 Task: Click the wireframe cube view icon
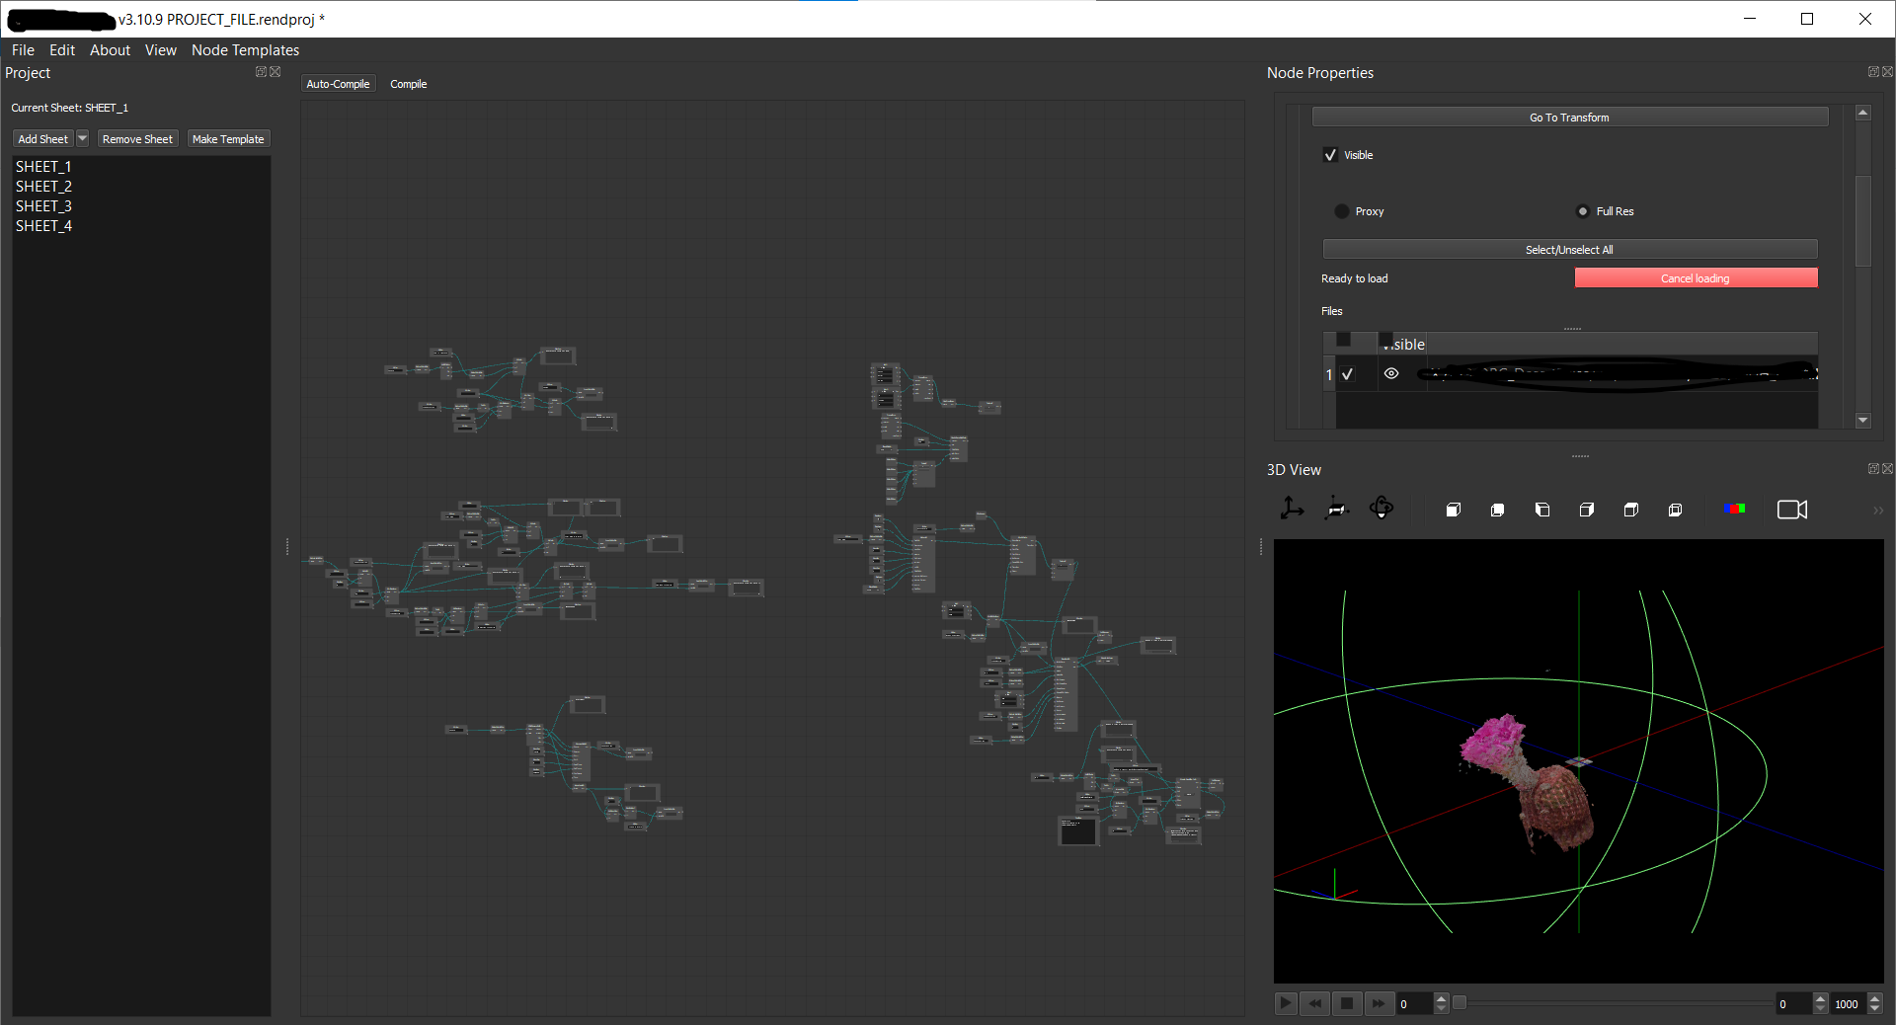(x=1675, y=510)
